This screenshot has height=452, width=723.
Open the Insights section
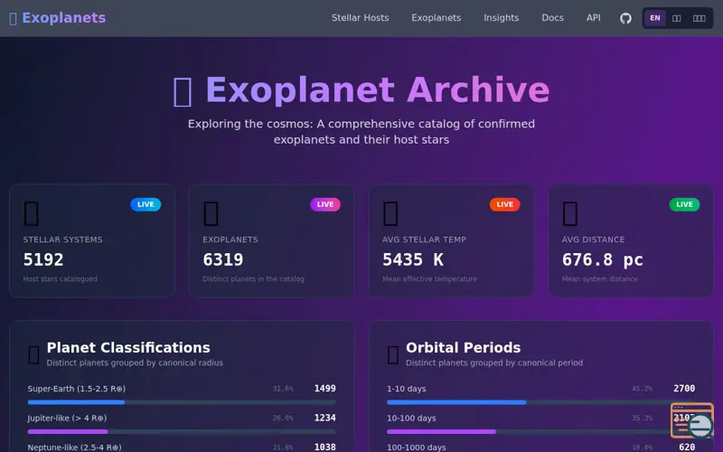click(502, 18)
